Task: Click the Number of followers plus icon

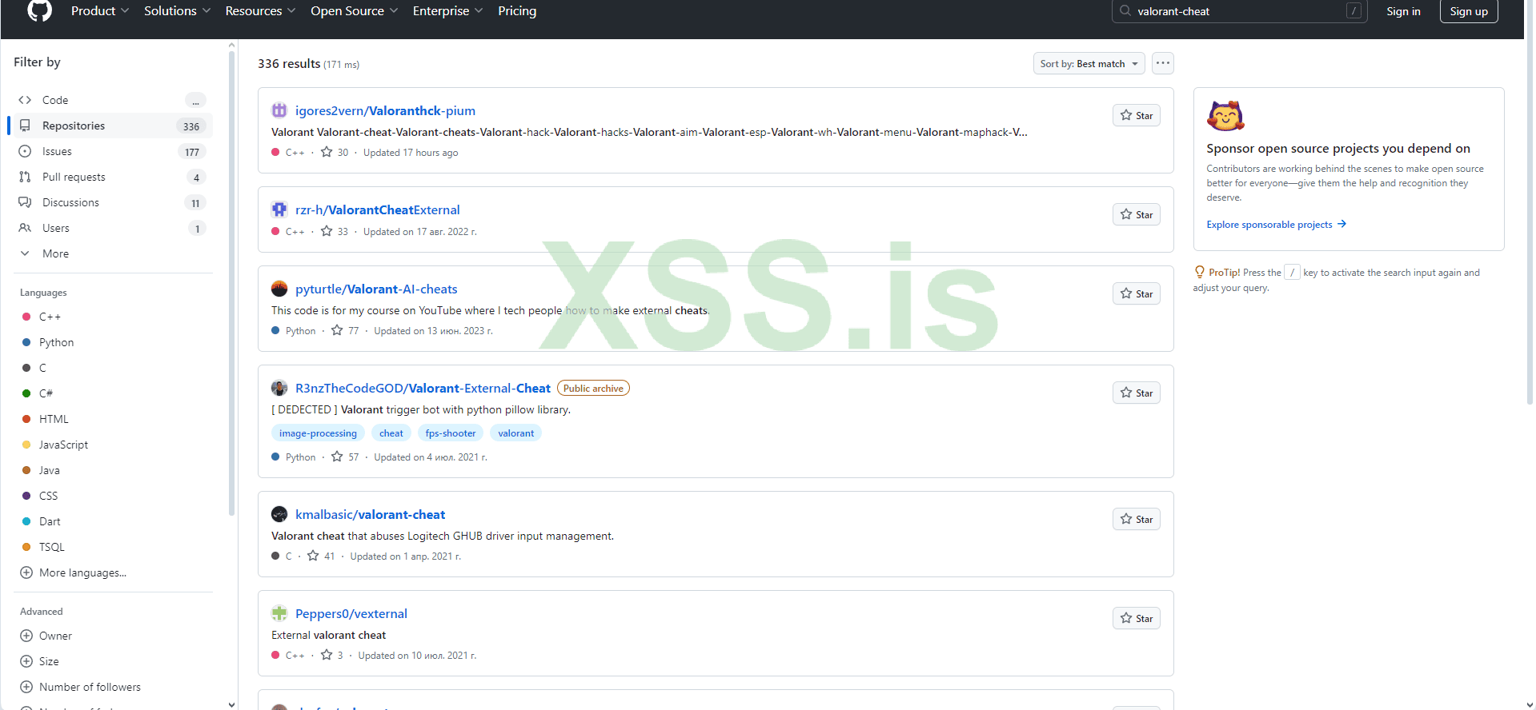Action: click(26, 687)
